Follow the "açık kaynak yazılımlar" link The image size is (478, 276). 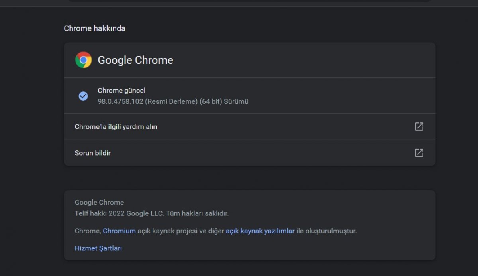[x=260, y=231]
